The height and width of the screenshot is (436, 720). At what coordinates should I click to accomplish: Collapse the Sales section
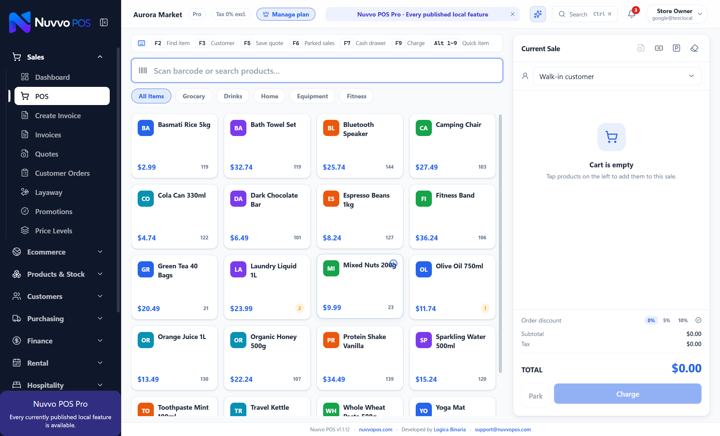click(x=57, y=57)
